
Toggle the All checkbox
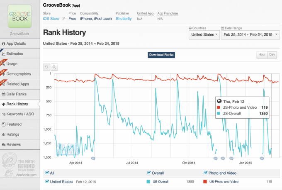pos(47,173)
